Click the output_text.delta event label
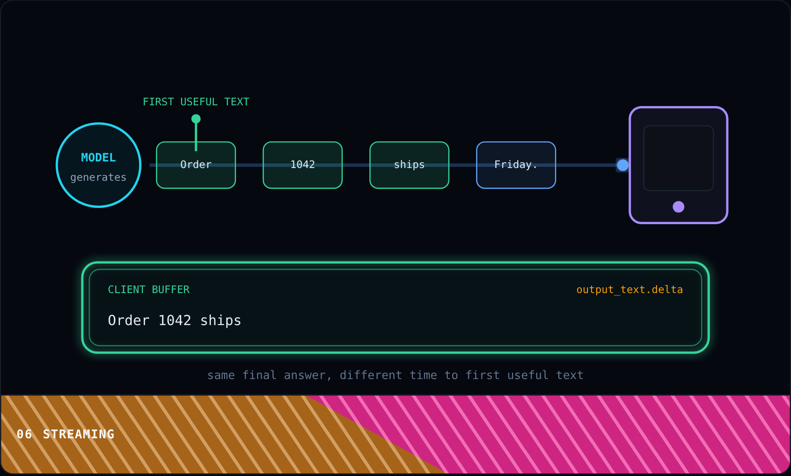 click(x=629, y=290)
